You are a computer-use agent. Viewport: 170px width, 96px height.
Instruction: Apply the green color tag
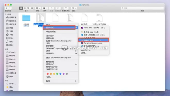[57, 74]
